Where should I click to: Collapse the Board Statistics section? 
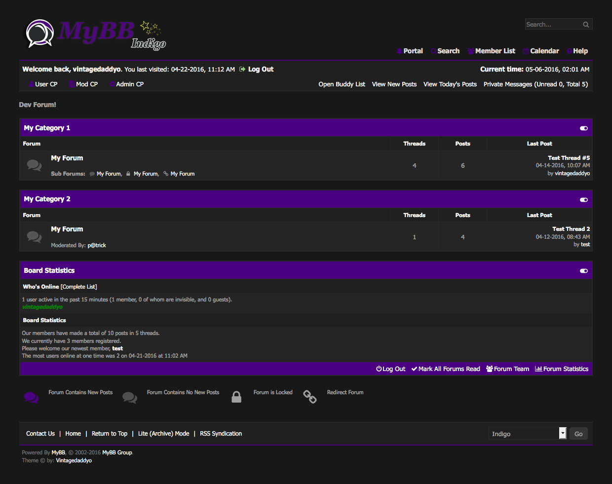pos(584,271)
